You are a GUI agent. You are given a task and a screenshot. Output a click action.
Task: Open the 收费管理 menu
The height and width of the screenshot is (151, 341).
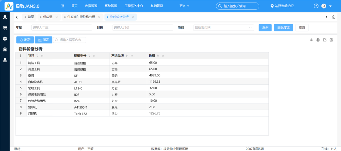(91, 6)
